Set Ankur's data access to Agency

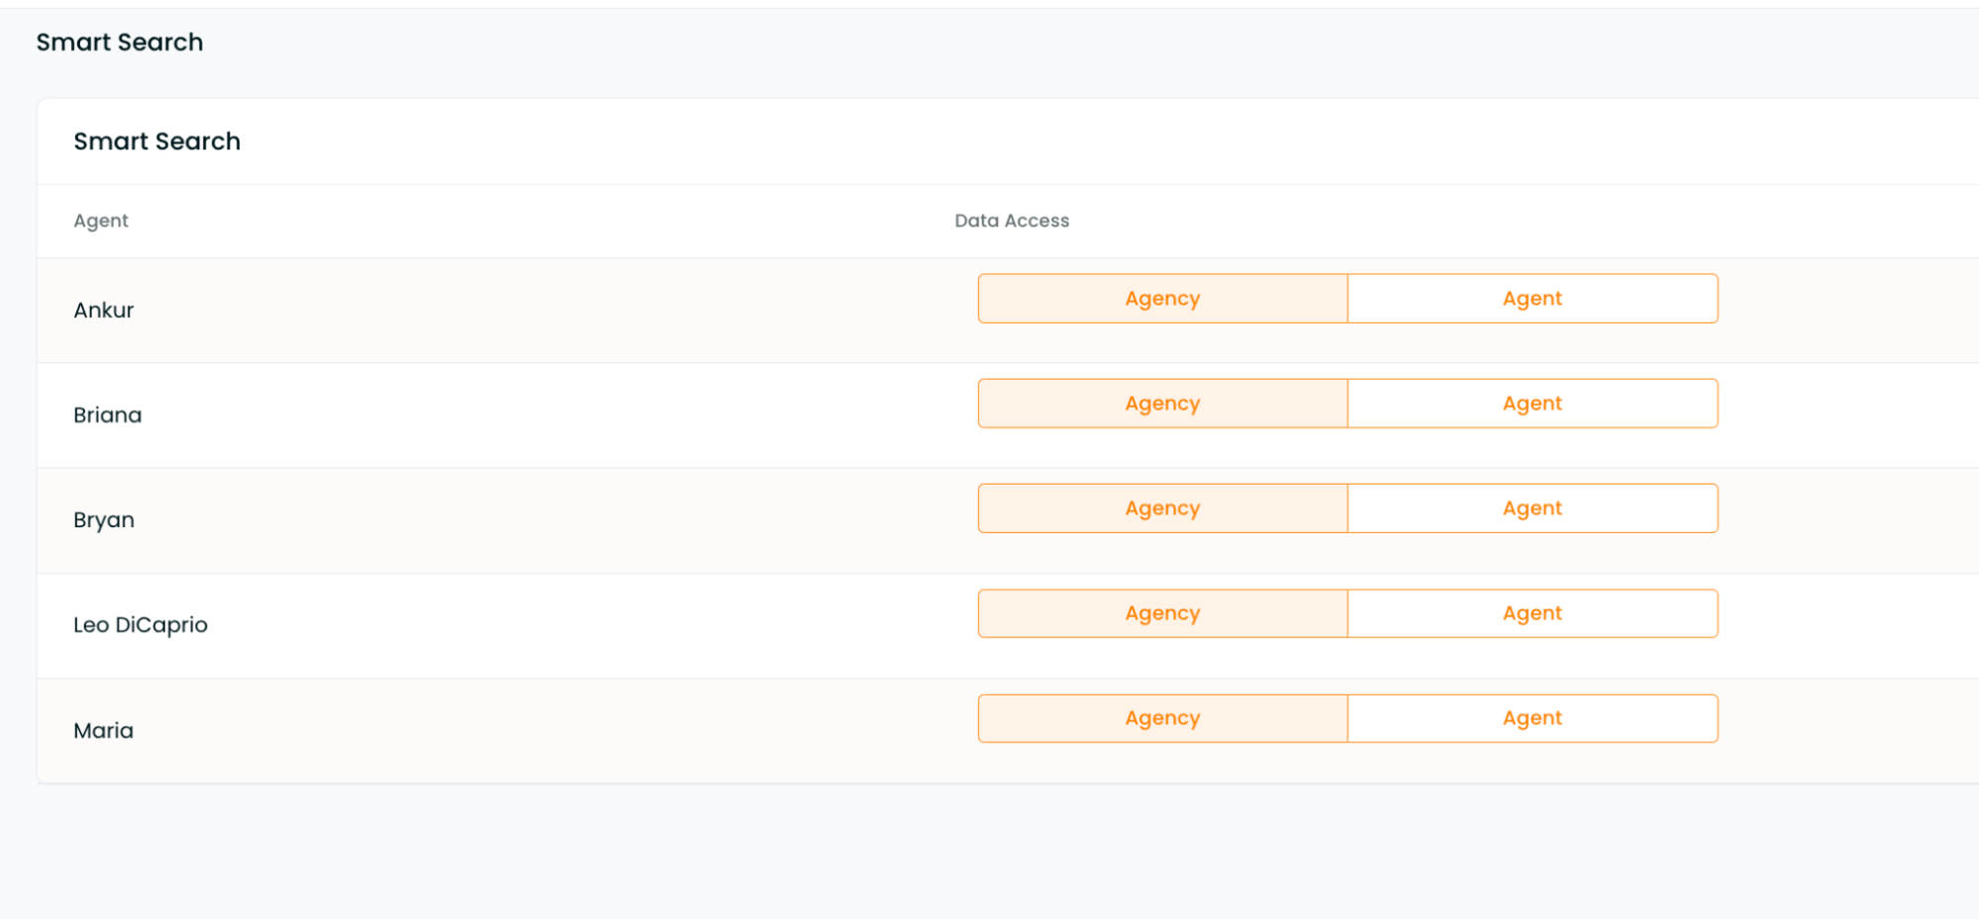[1162, 299]
